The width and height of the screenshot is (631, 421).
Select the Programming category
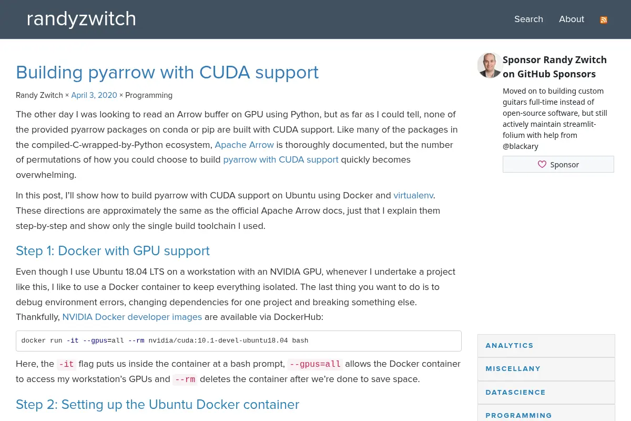coord(546,415)
